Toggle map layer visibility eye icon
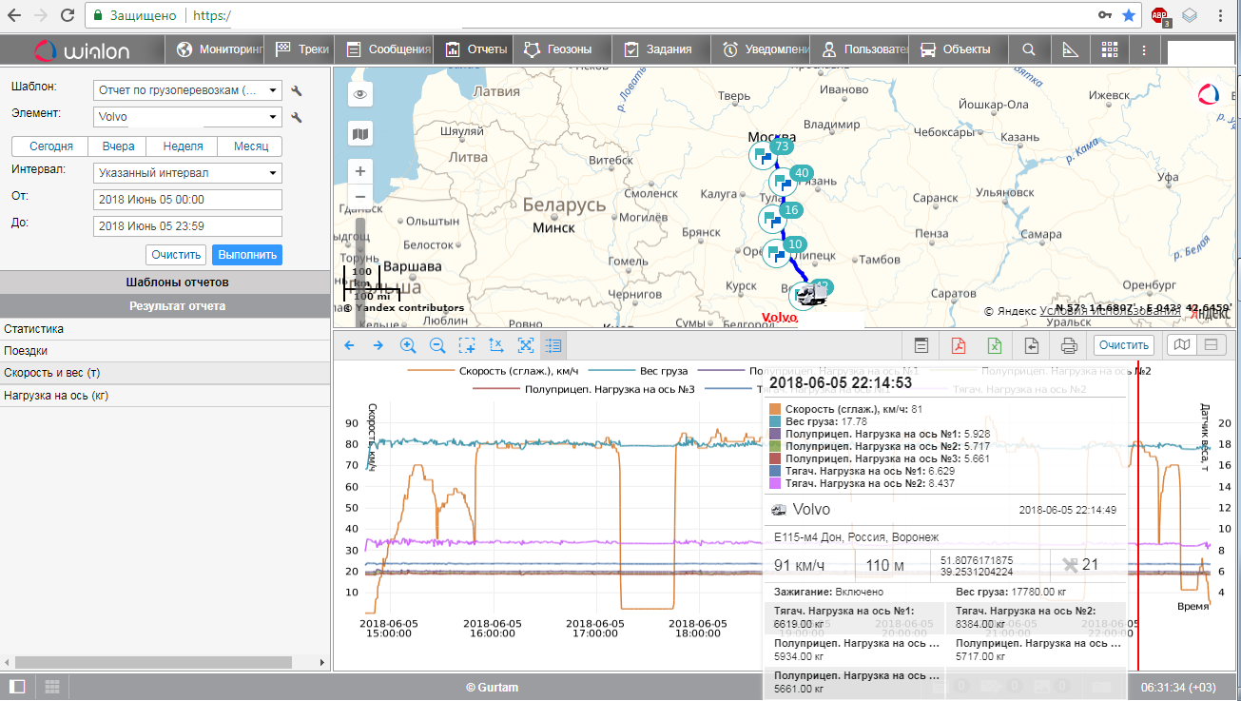Image resolution: width=1241 pixels, height=701 pixels. (x=360, y=94)
